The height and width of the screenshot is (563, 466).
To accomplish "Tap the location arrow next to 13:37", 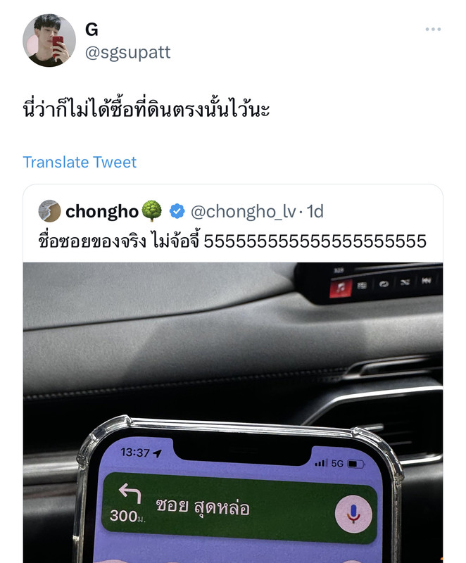I will point(157,453).
